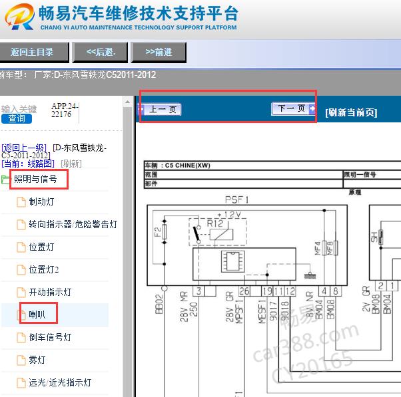Click the 返回上一级 link
The height and width of the screenshot is (397, 401).
tap(24, 148)
